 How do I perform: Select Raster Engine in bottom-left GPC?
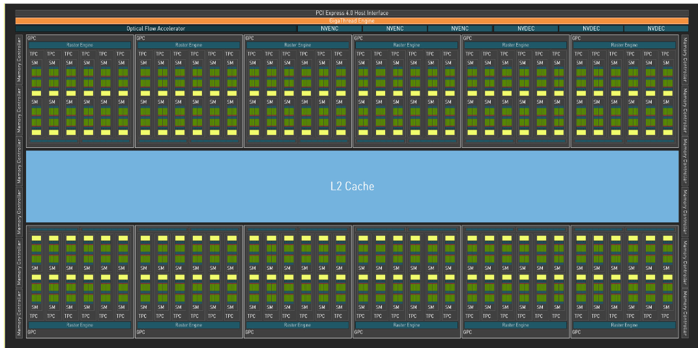[x=80, y=325]
